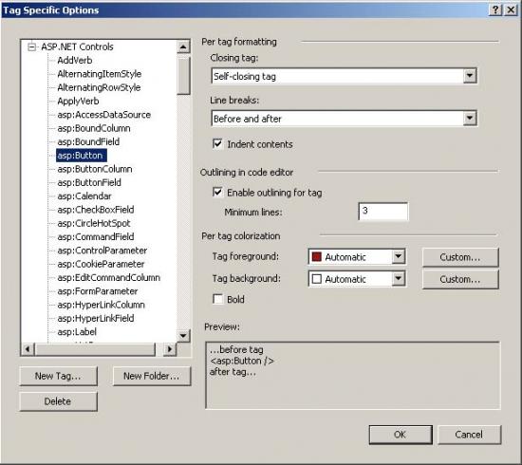This screenshot has height=465, width=522.
Task: Click inside the Preview box
Action: tap(353, 376)
